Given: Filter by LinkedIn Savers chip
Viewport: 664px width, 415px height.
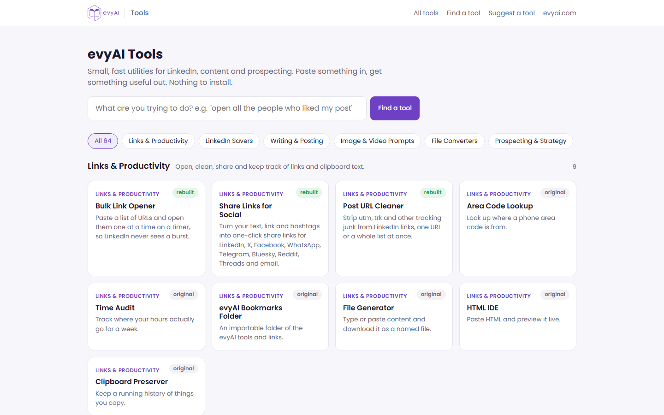Looking at the screenshot, I should [229, 141].
